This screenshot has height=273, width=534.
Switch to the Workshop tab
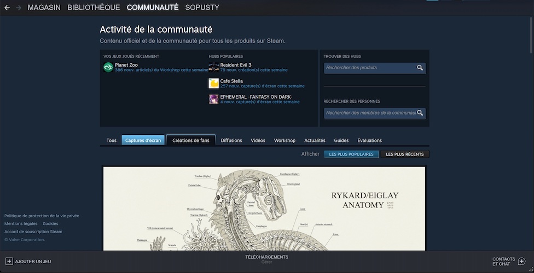(x=285, y=140)
